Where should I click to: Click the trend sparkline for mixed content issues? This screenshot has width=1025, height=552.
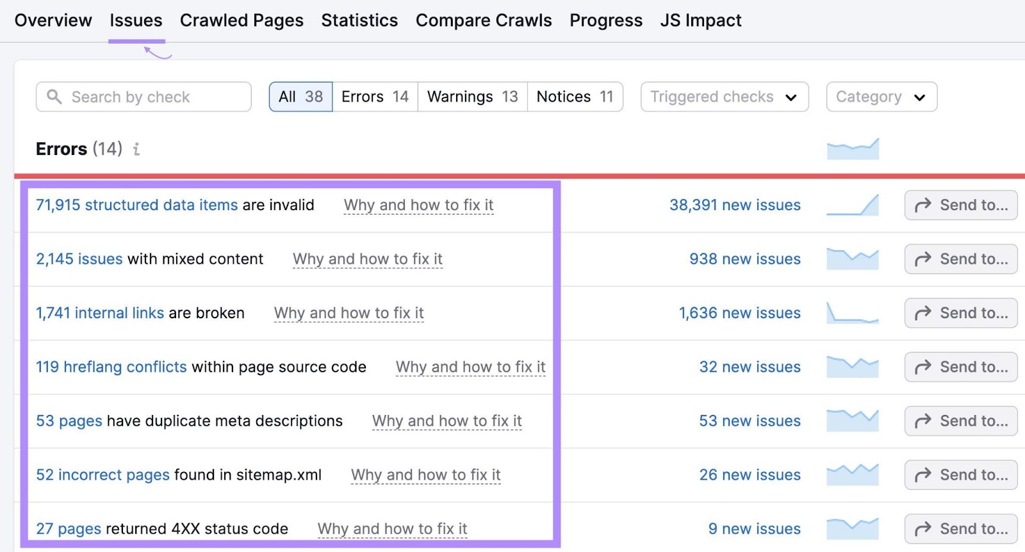click(x=852, y=259)
